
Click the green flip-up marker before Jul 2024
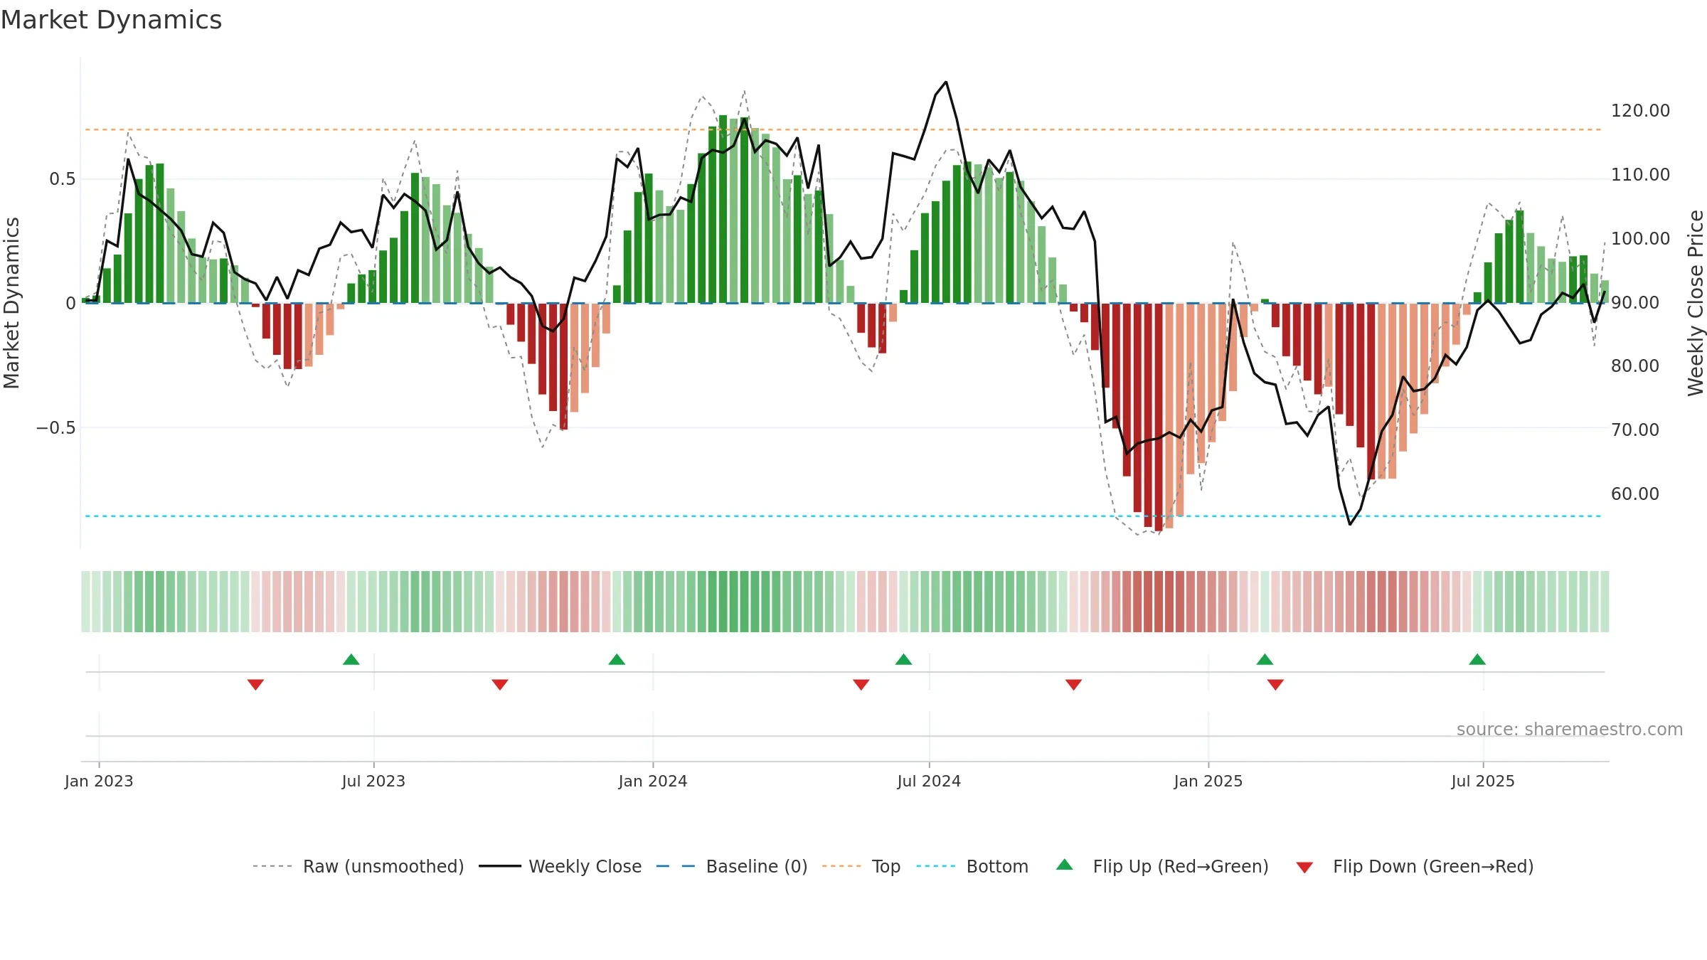(x=903, y=659)
